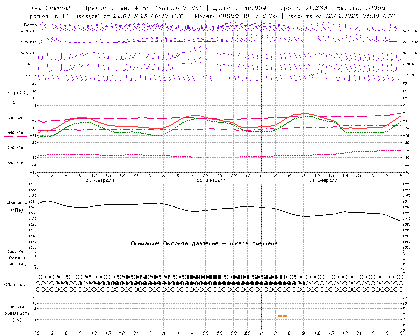Click the (мм/3ч.) precipitation unit label

pos(17,252)
